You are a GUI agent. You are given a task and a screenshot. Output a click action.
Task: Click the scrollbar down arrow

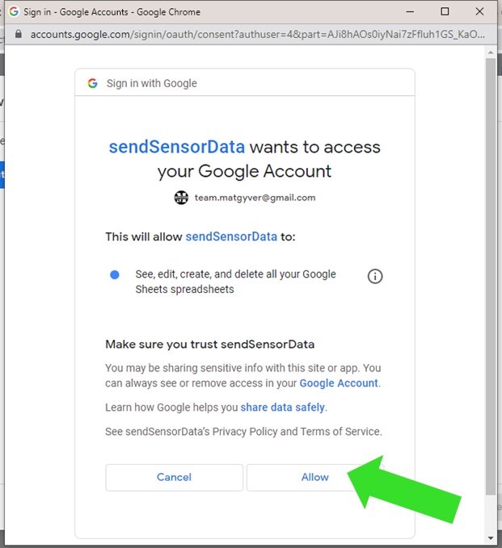[x=490, y=538]
